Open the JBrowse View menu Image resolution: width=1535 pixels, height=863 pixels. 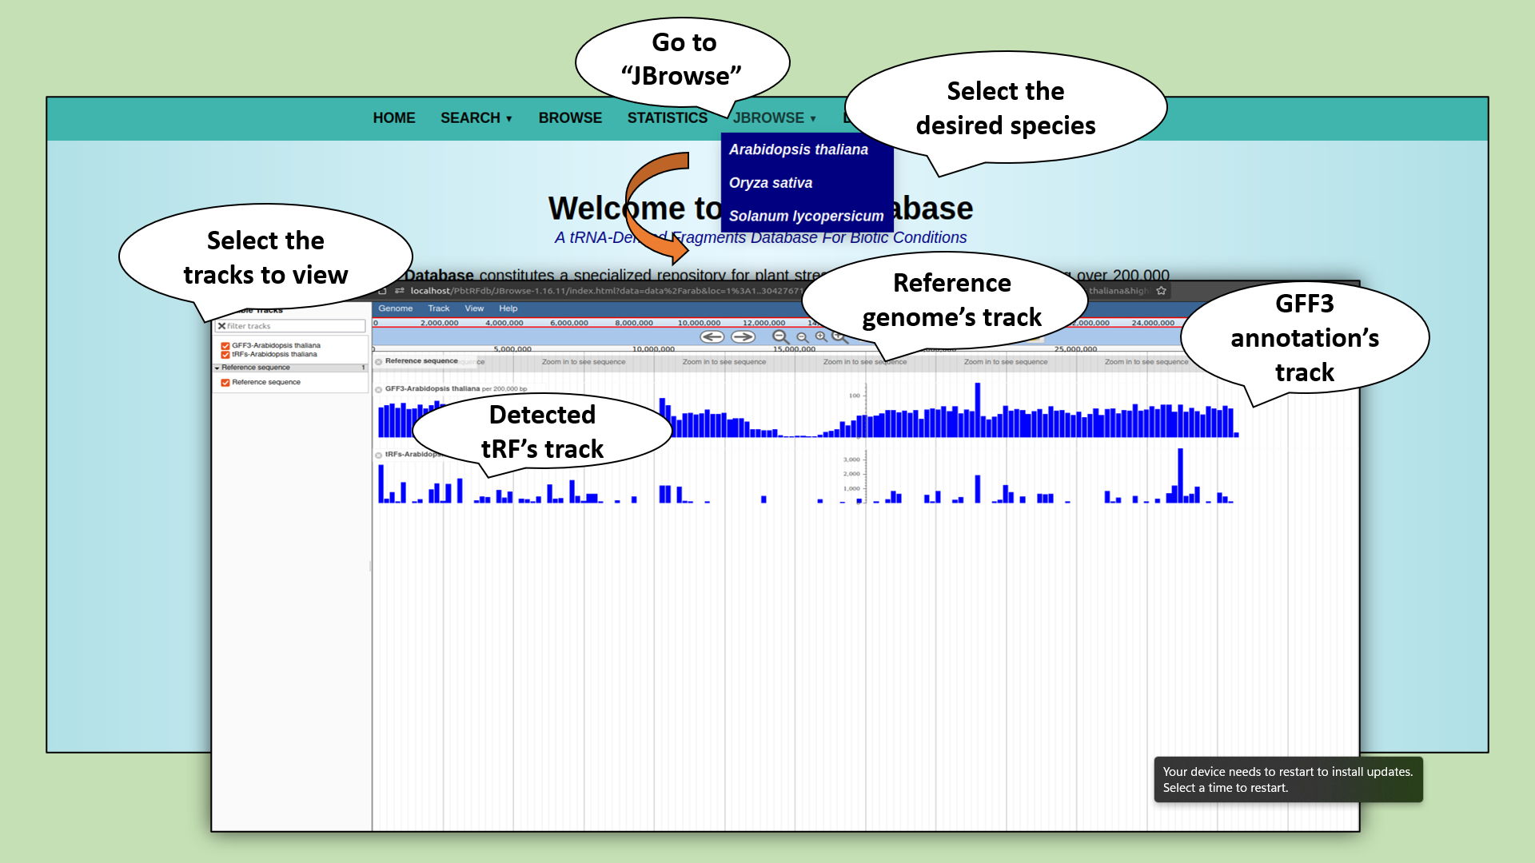(x=474, y=308)
